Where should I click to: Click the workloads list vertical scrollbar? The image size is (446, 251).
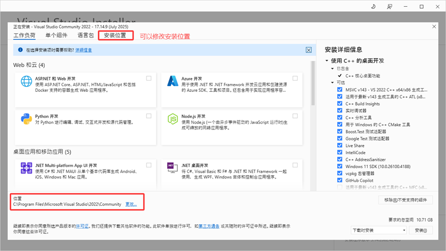pyautogui.click(x=313, y=83)
